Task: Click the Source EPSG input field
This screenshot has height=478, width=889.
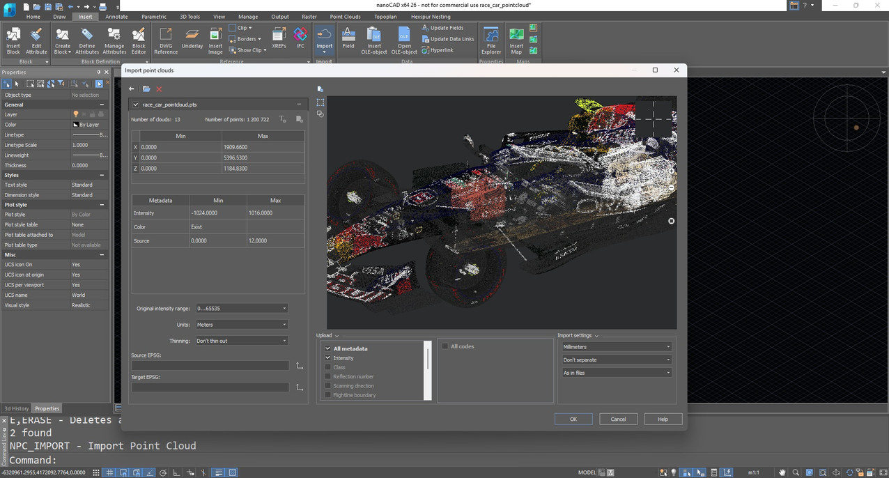Action: click(210, 366)
